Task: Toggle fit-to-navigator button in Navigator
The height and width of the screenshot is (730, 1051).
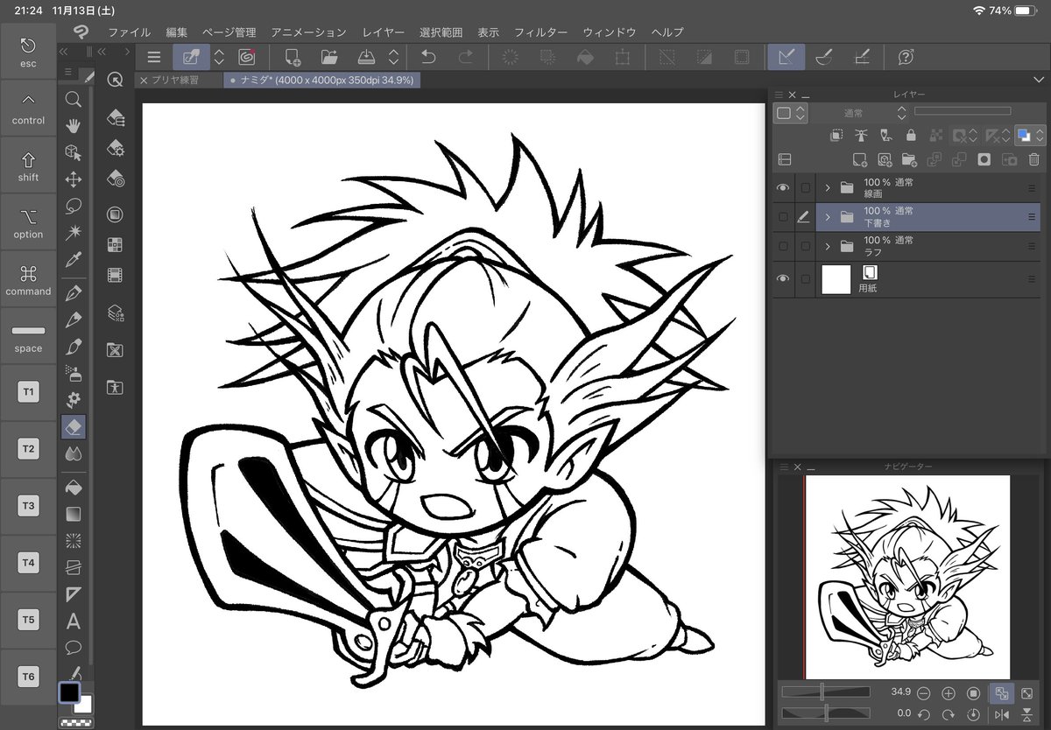Action: [x=1001, y=693]
